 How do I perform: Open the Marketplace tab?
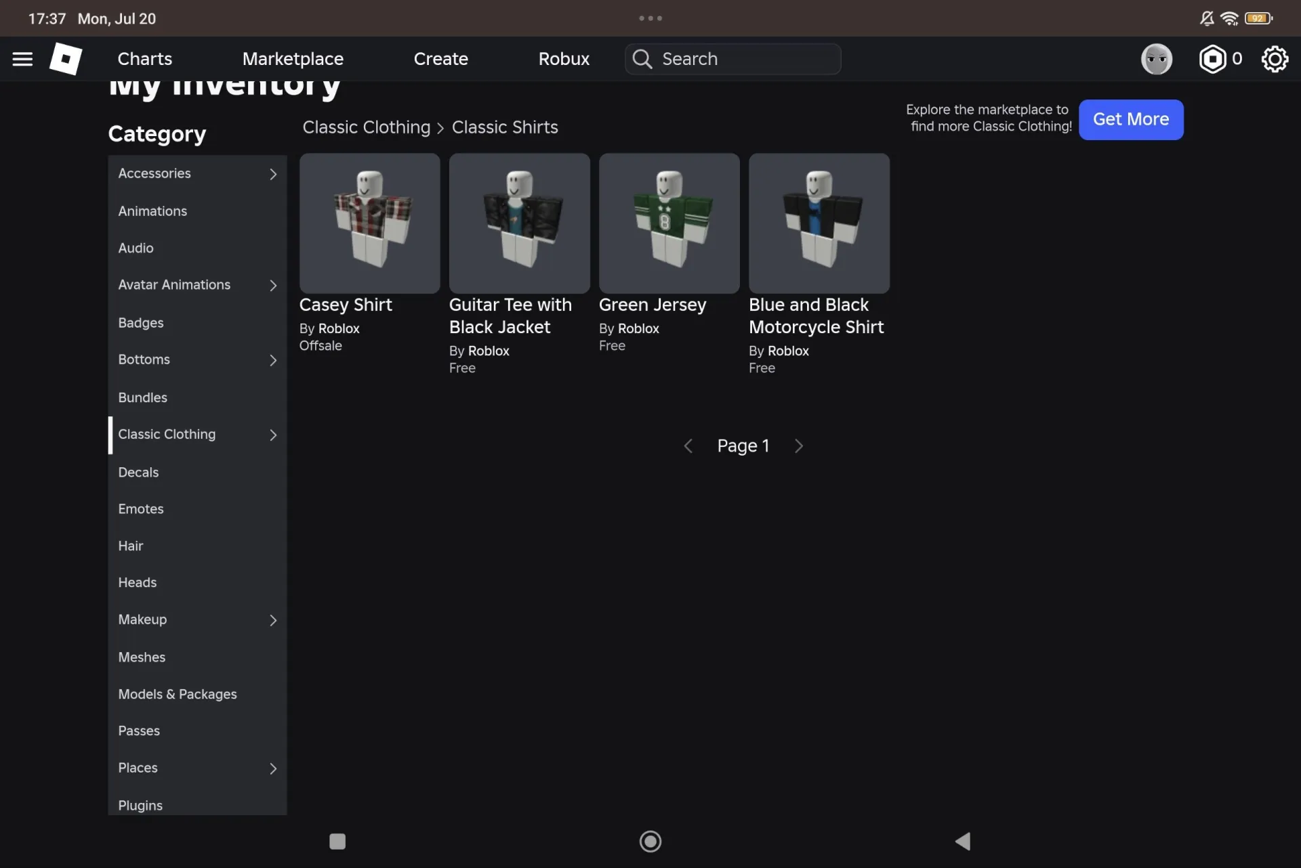click(293, 59)
